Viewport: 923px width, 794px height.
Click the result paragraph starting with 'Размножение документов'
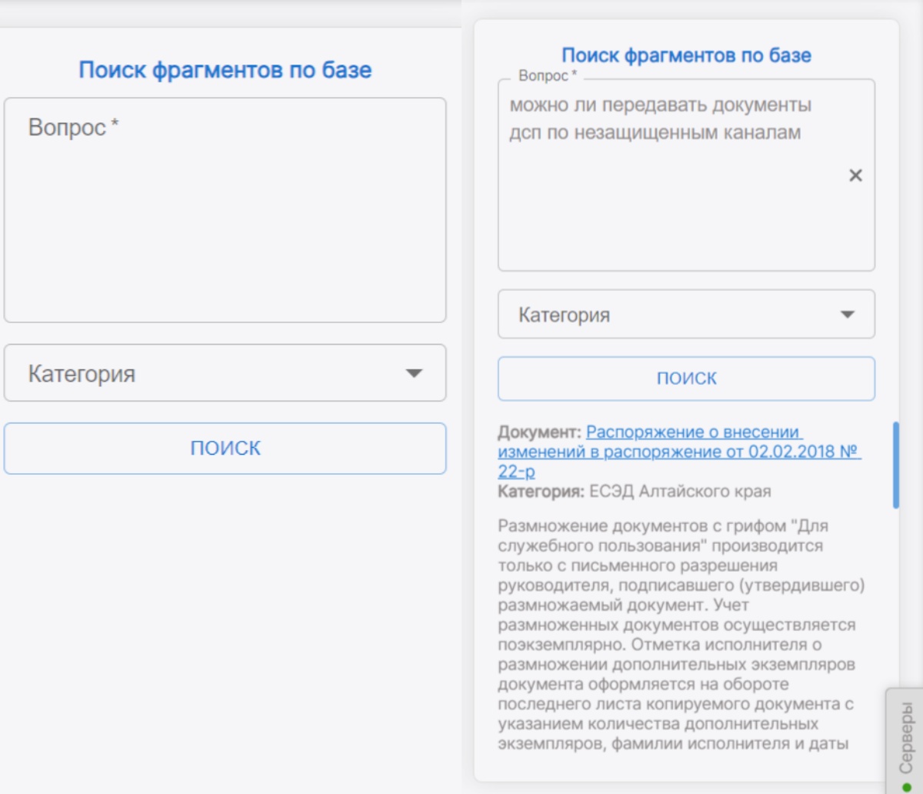point(681,635)
